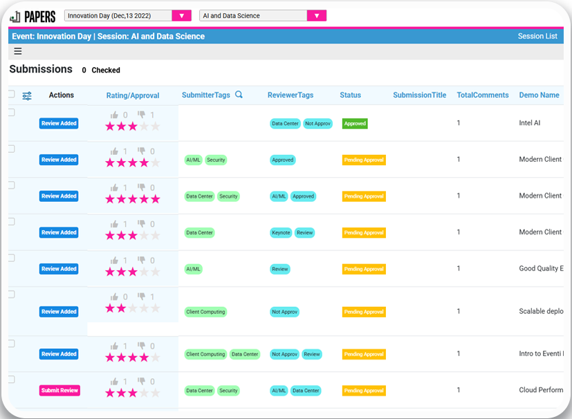Check the Cloud Perform row checkbox

coord(11,380)
